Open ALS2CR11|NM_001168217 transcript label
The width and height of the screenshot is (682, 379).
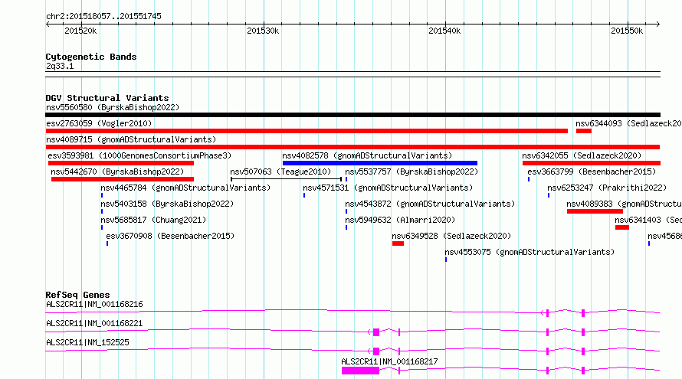(x=389, y=361)
